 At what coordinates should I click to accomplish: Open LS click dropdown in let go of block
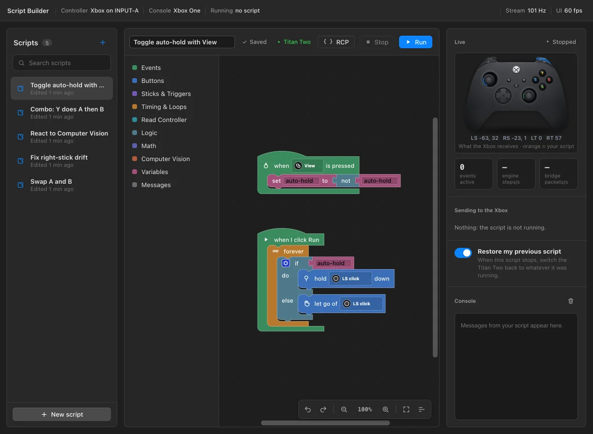pyautogui.click(x=361, y=304)
